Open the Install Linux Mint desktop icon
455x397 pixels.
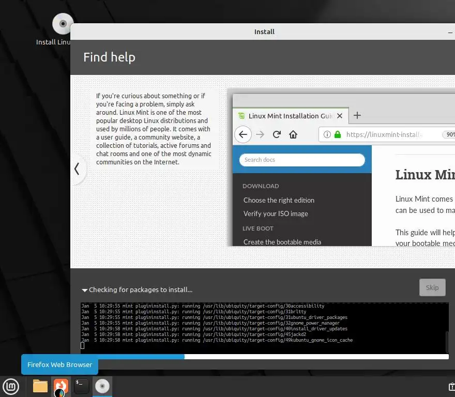62,29
